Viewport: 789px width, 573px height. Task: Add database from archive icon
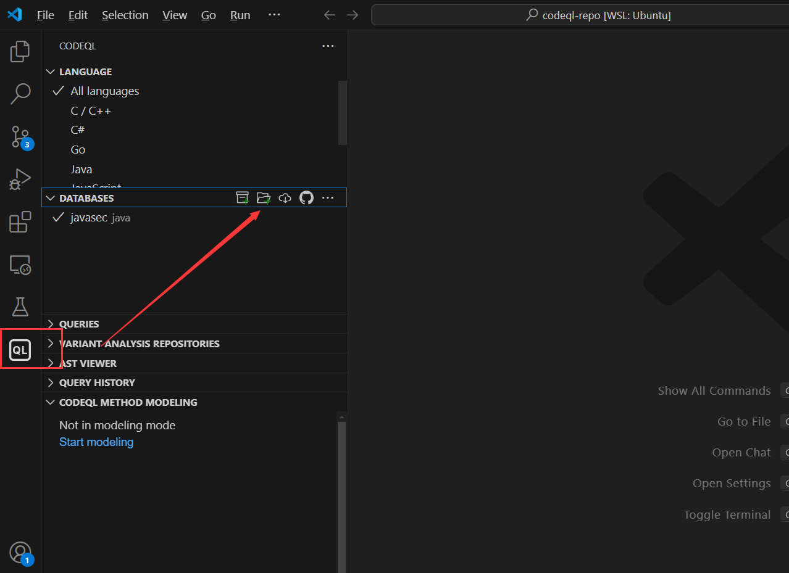point(243,198)
